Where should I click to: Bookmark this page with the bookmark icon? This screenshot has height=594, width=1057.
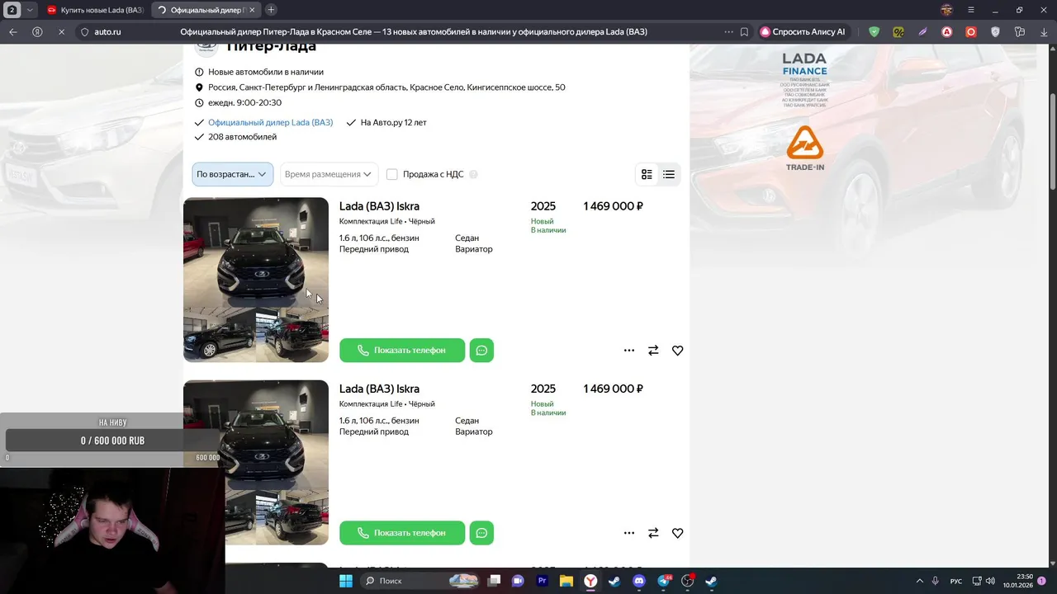click(x=744, y=32)
